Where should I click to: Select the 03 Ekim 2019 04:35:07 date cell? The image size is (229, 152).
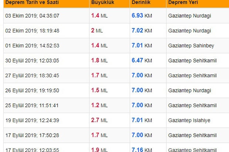click(32, 16)
